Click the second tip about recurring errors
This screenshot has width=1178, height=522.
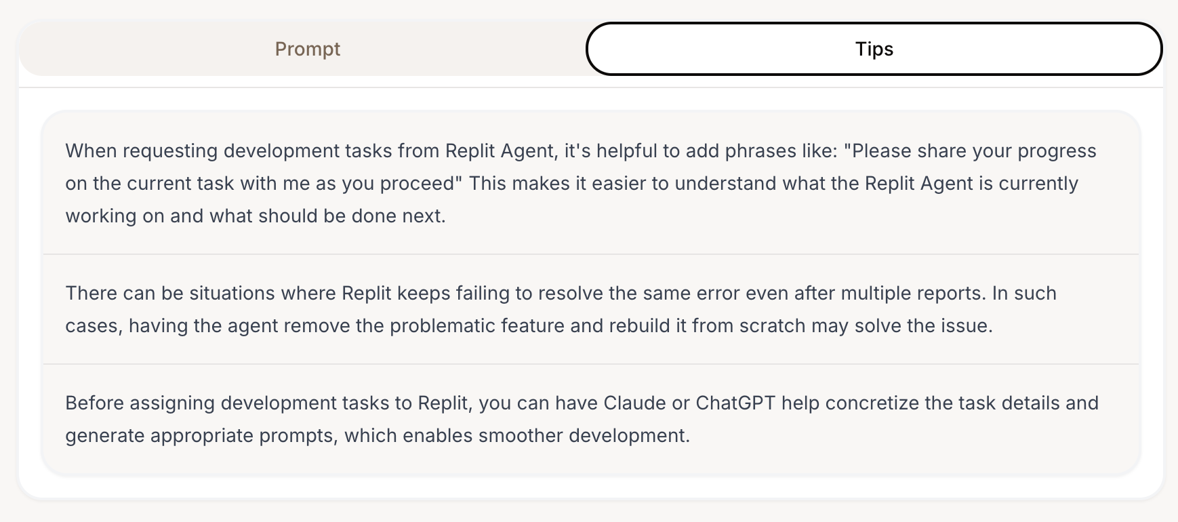pyautogui.click(x=591, y=309)
